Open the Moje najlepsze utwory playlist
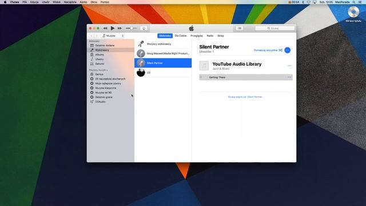The image size is (366, 206). point(110,84)
